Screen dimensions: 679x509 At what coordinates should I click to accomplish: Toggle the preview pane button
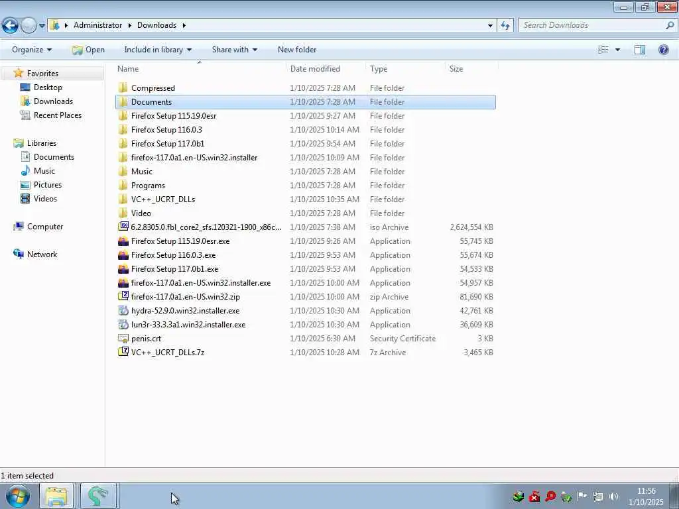coord(640,50)
